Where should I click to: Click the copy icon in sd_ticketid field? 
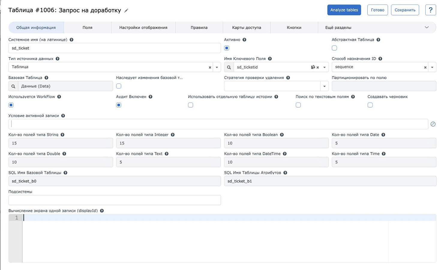tap(313, 67)
